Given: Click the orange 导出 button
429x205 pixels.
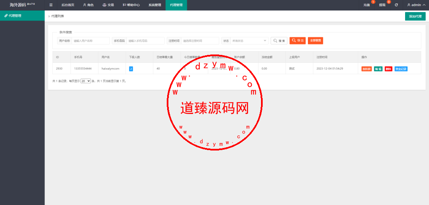Looking at the screenshot, I should pos(297,41).
